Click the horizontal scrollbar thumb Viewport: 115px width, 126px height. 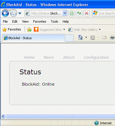point(61,116)
